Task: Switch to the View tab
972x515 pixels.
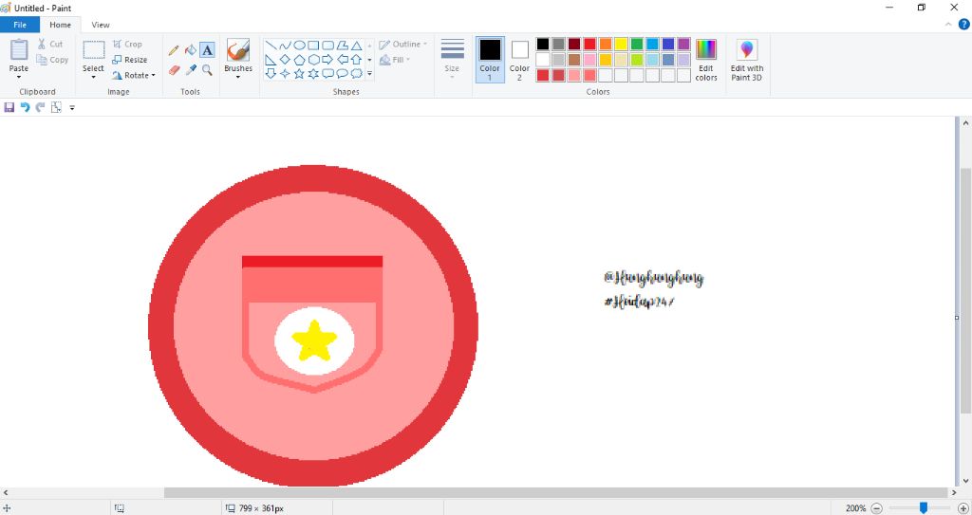Action: pos(101,25)
